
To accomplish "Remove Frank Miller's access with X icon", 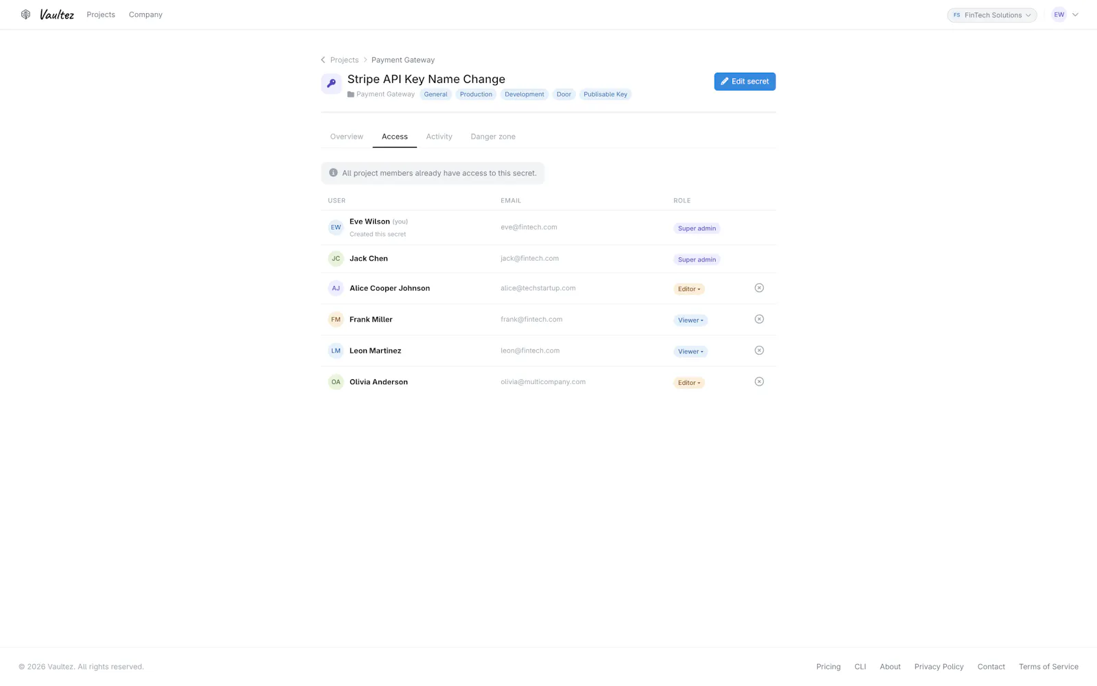I will click(759, 319).
